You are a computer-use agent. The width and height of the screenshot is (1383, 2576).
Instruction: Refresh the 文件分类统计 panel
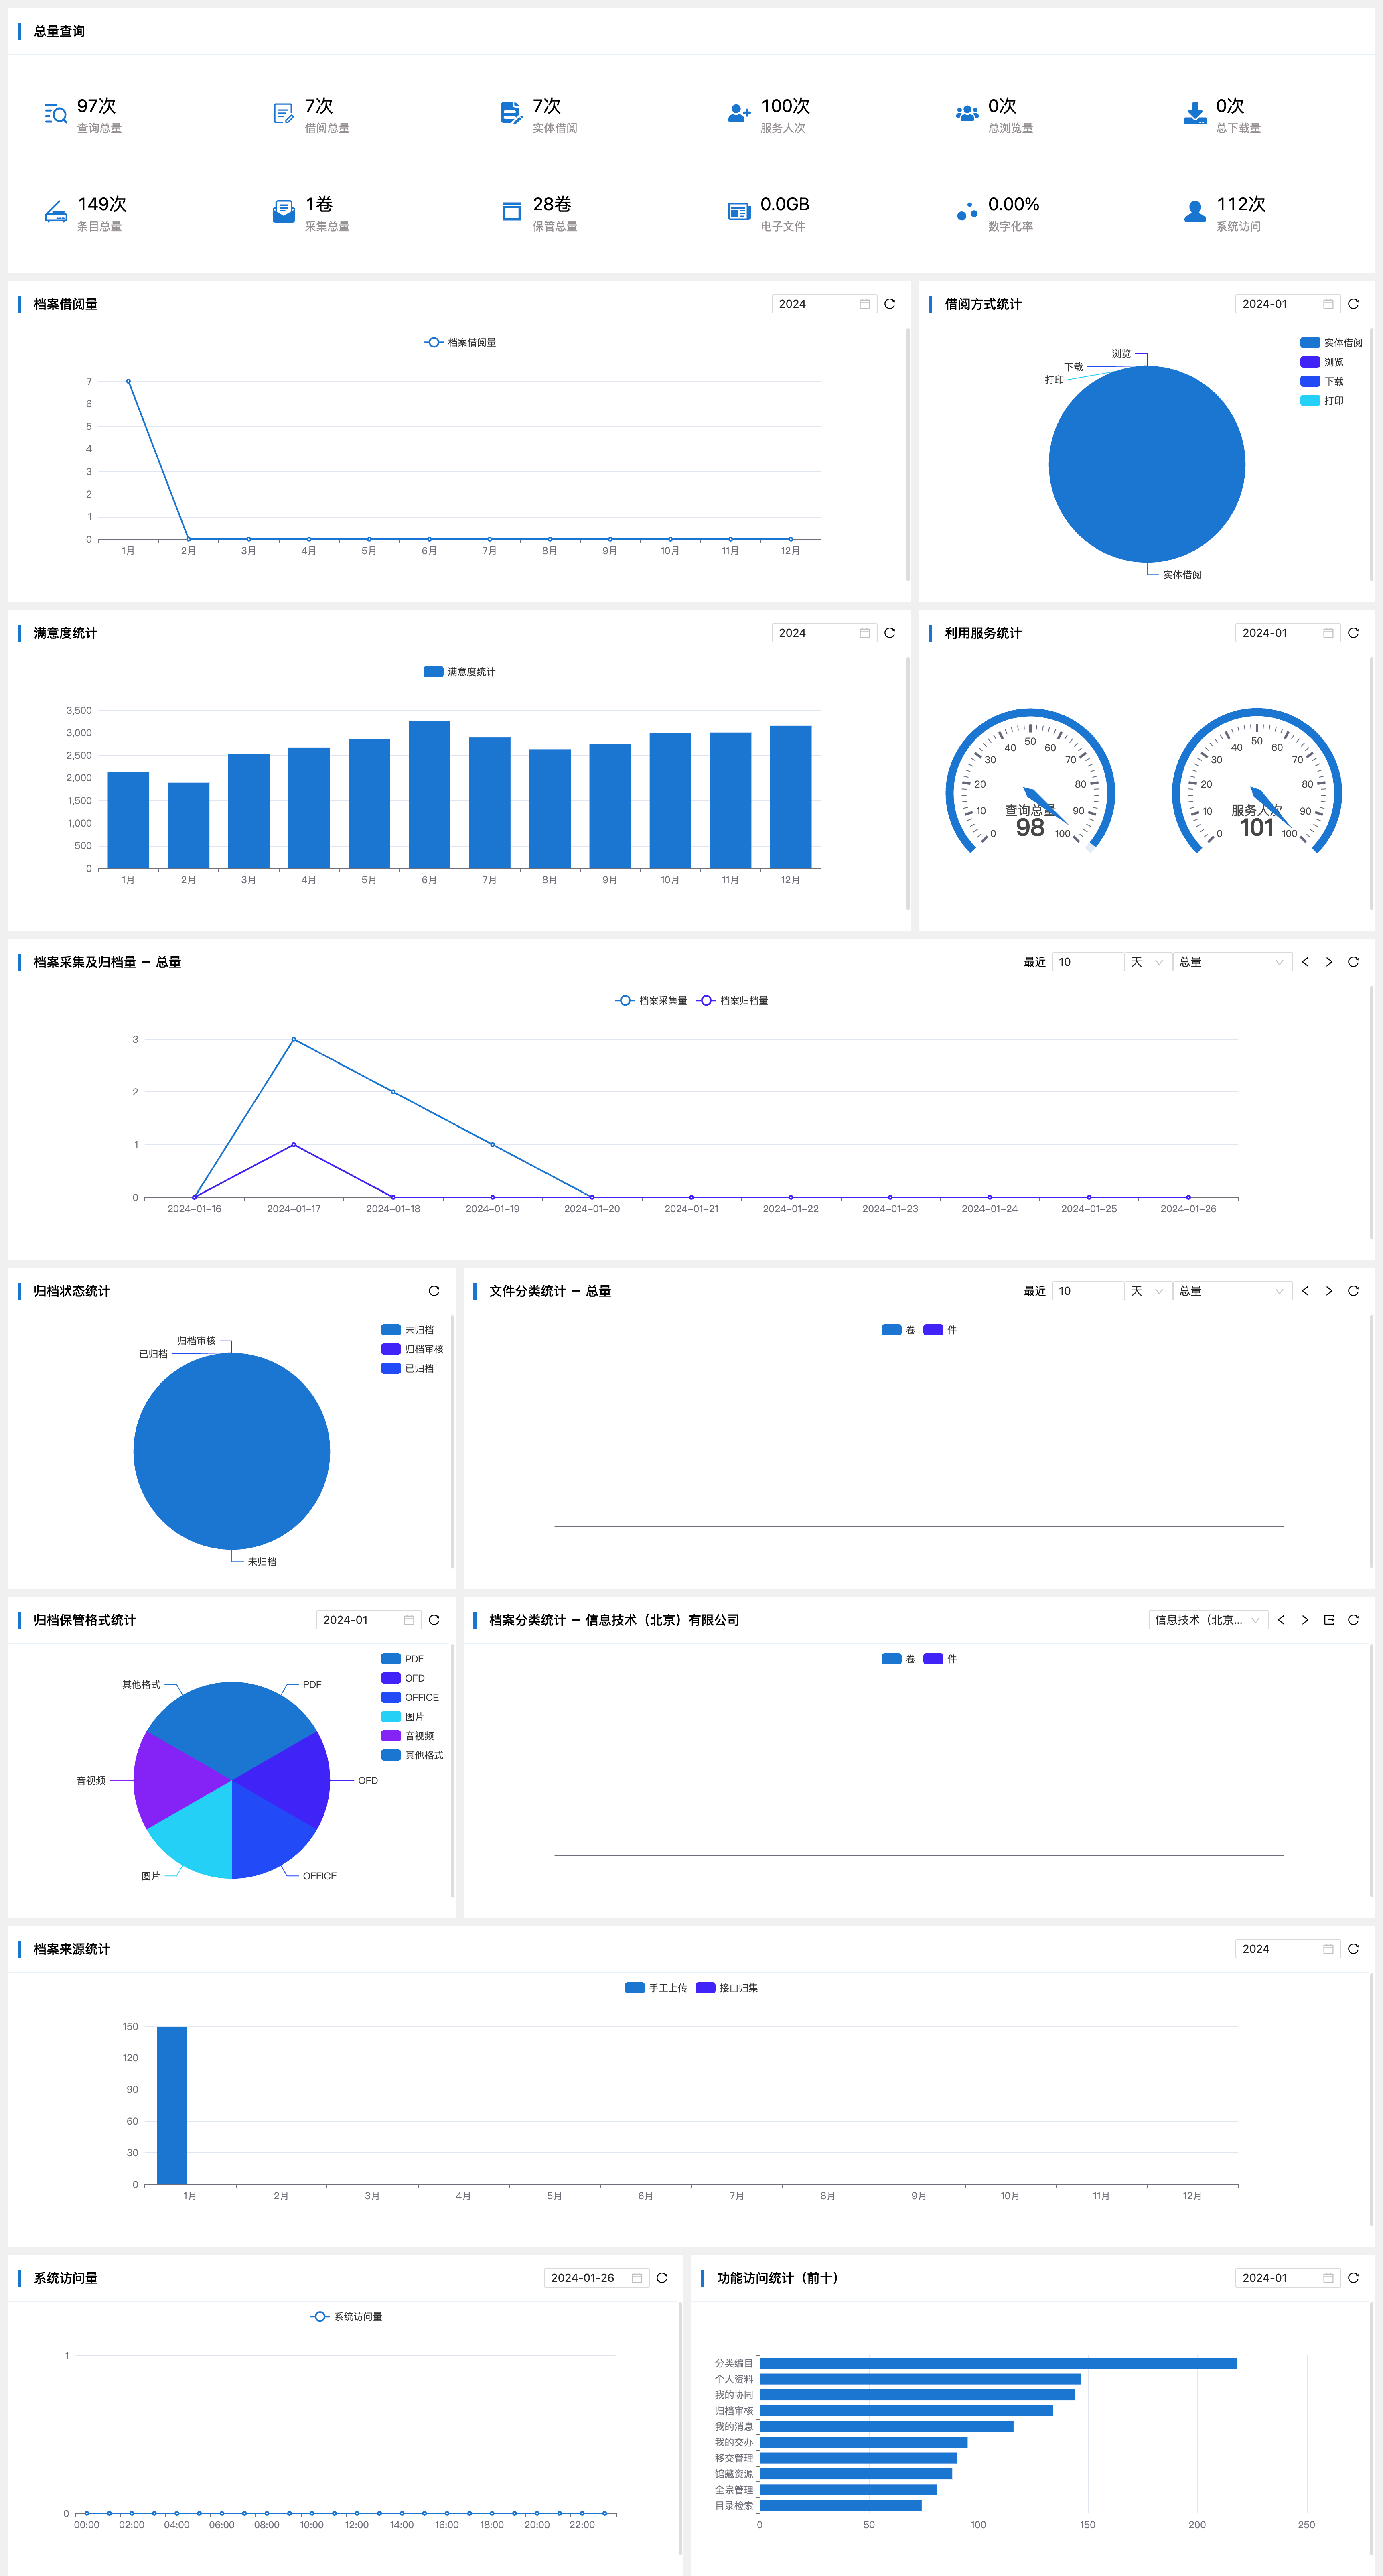click(x=1353, y=1291)
